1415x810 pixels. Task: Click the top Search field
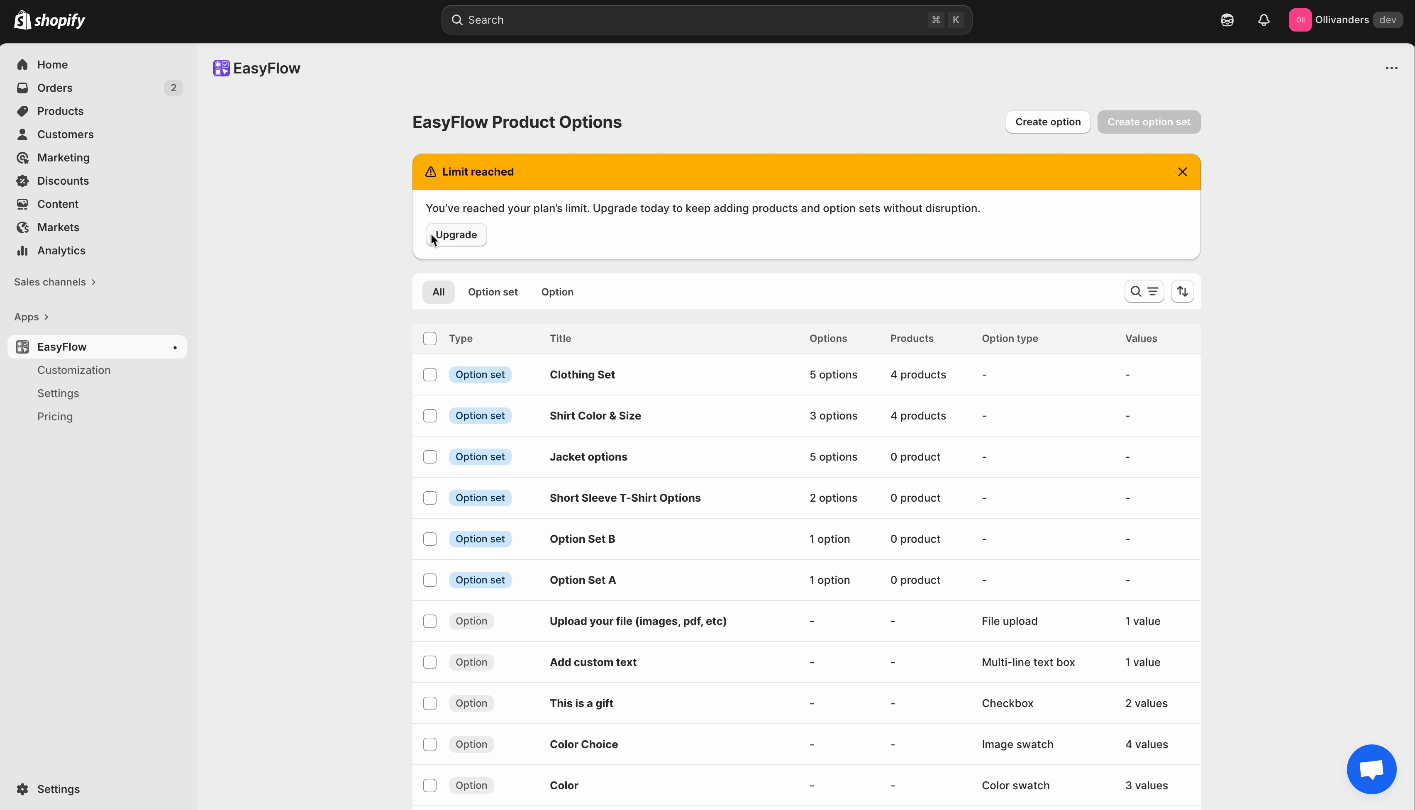click(x=706, y=20)
